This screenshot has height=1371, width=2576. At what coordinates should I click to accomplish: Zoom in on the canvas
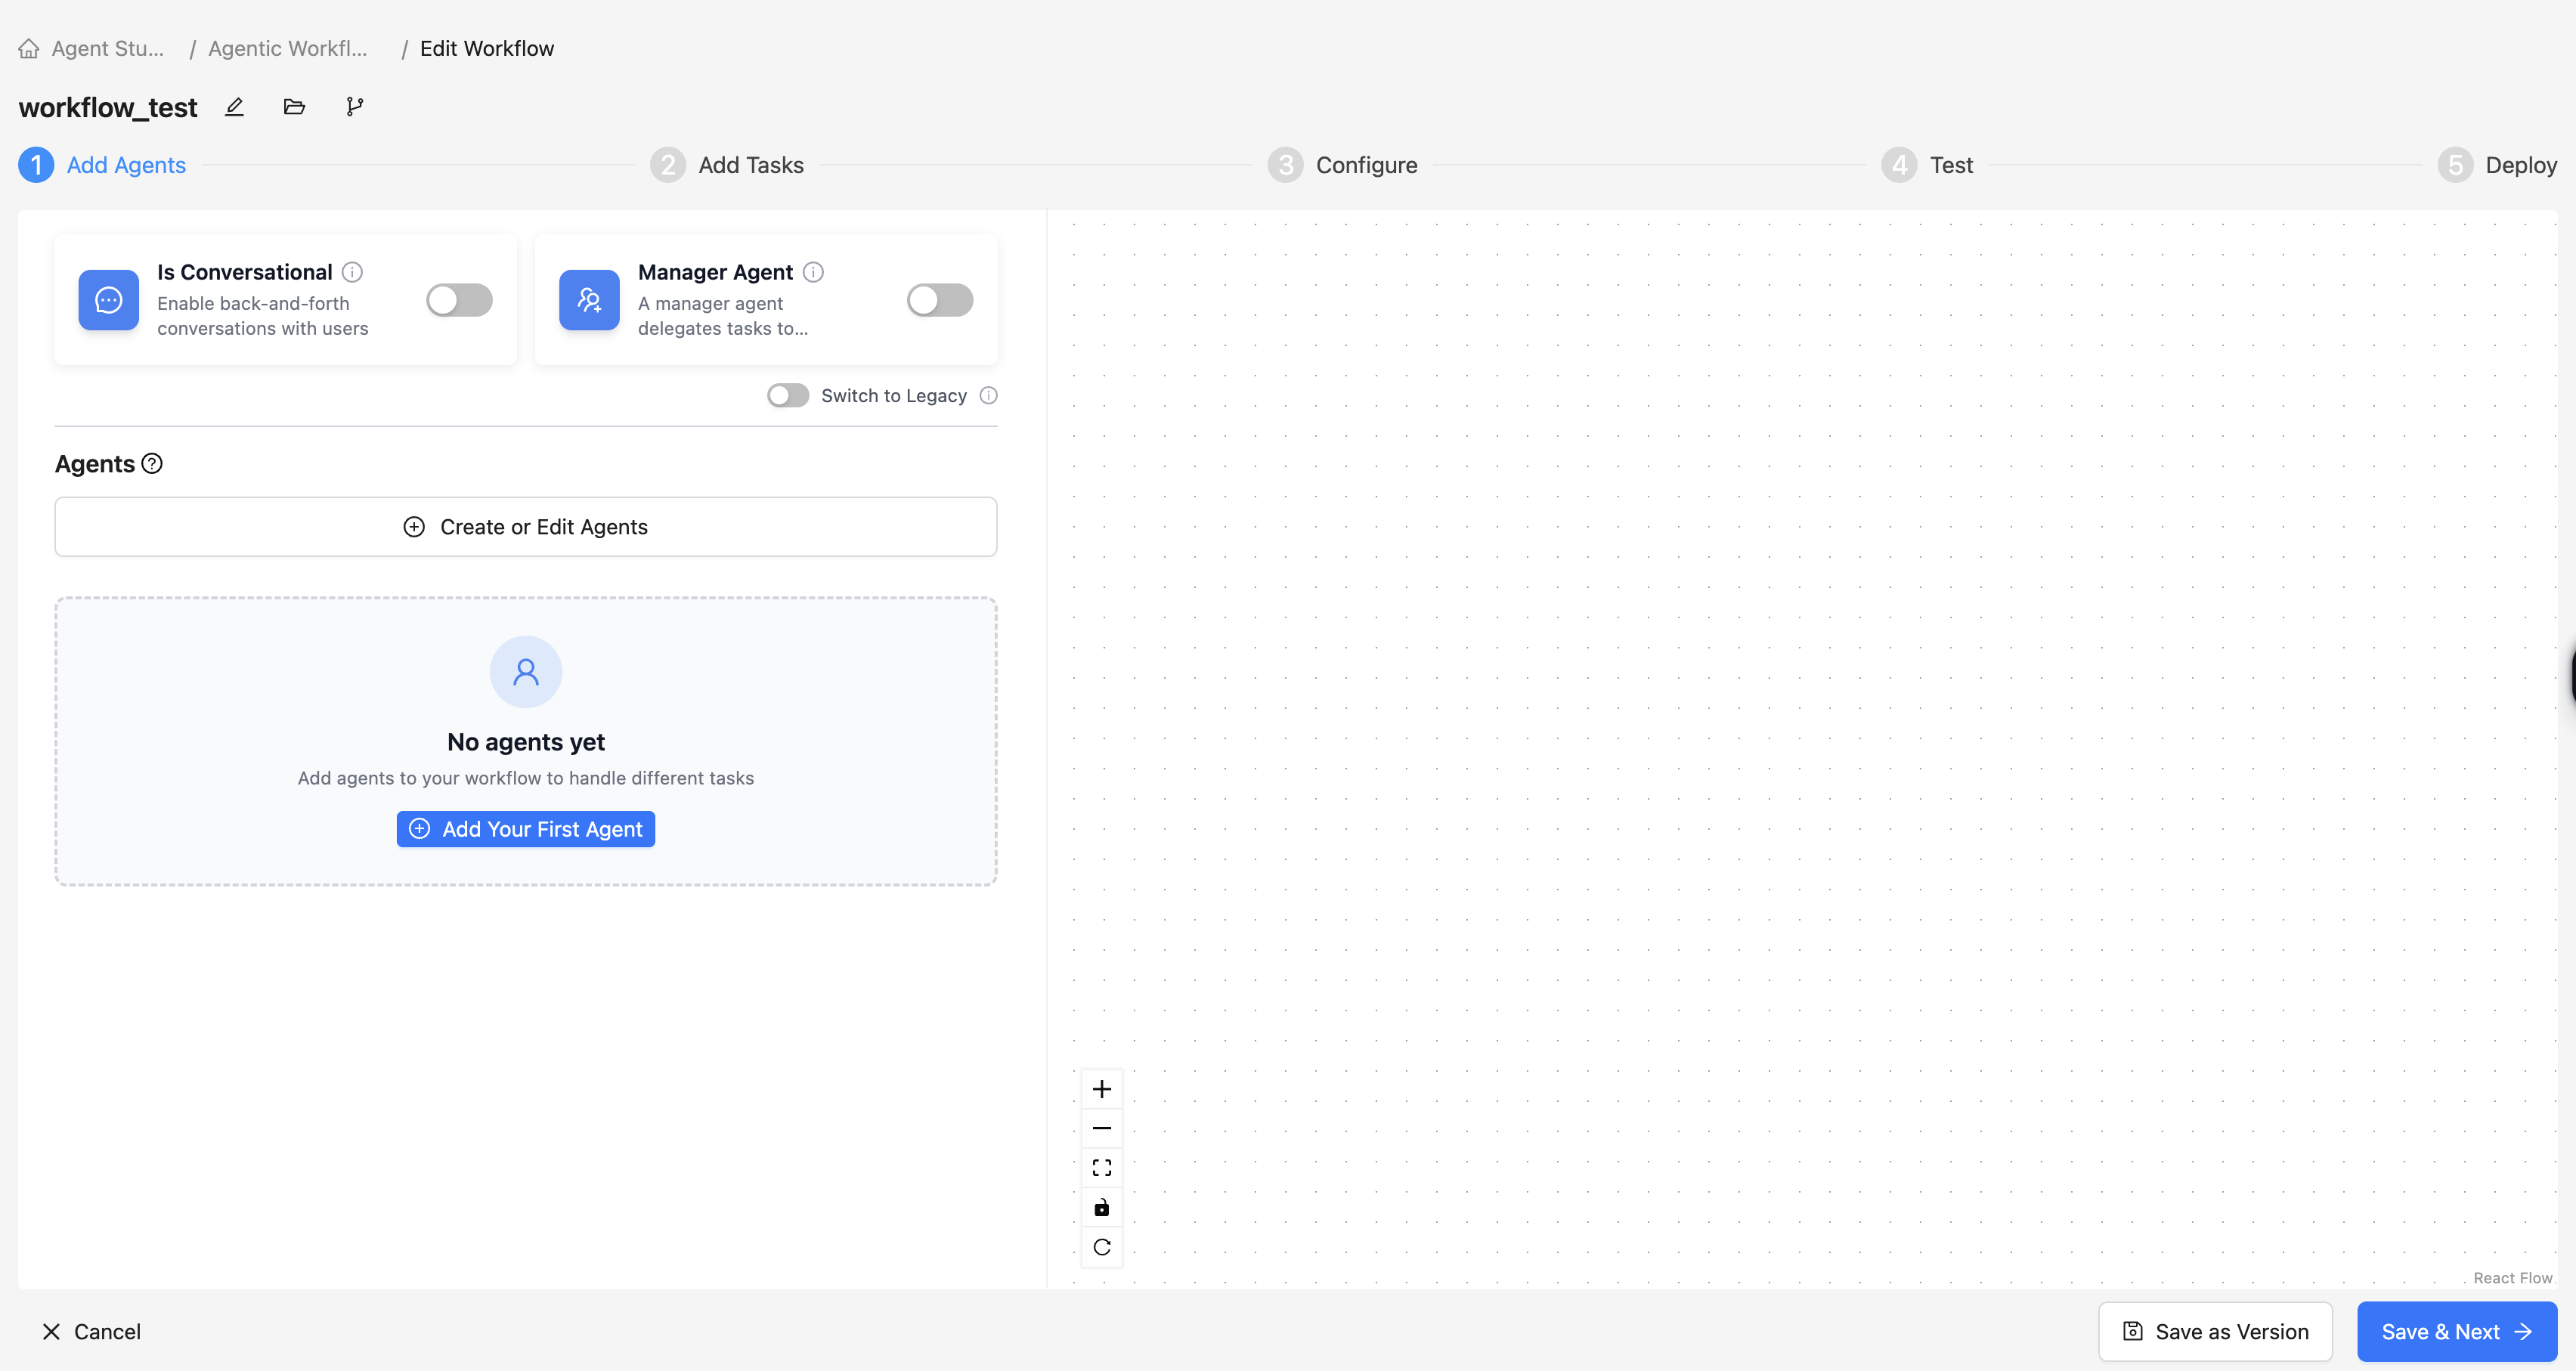[x=1101, y=1089]
